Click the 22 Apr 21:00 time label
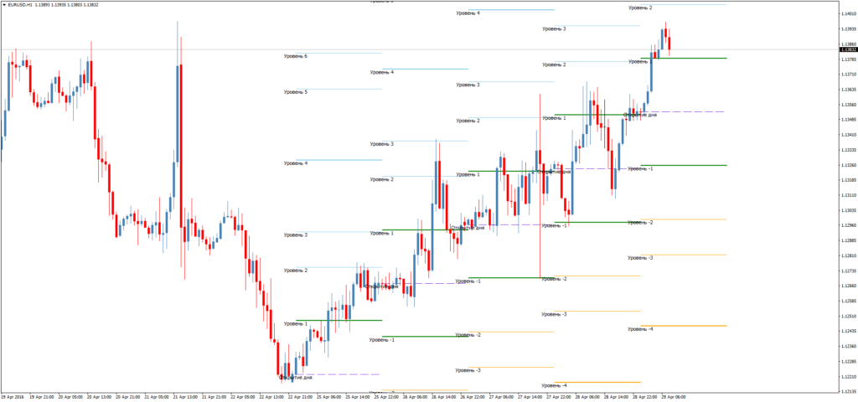 299,397
